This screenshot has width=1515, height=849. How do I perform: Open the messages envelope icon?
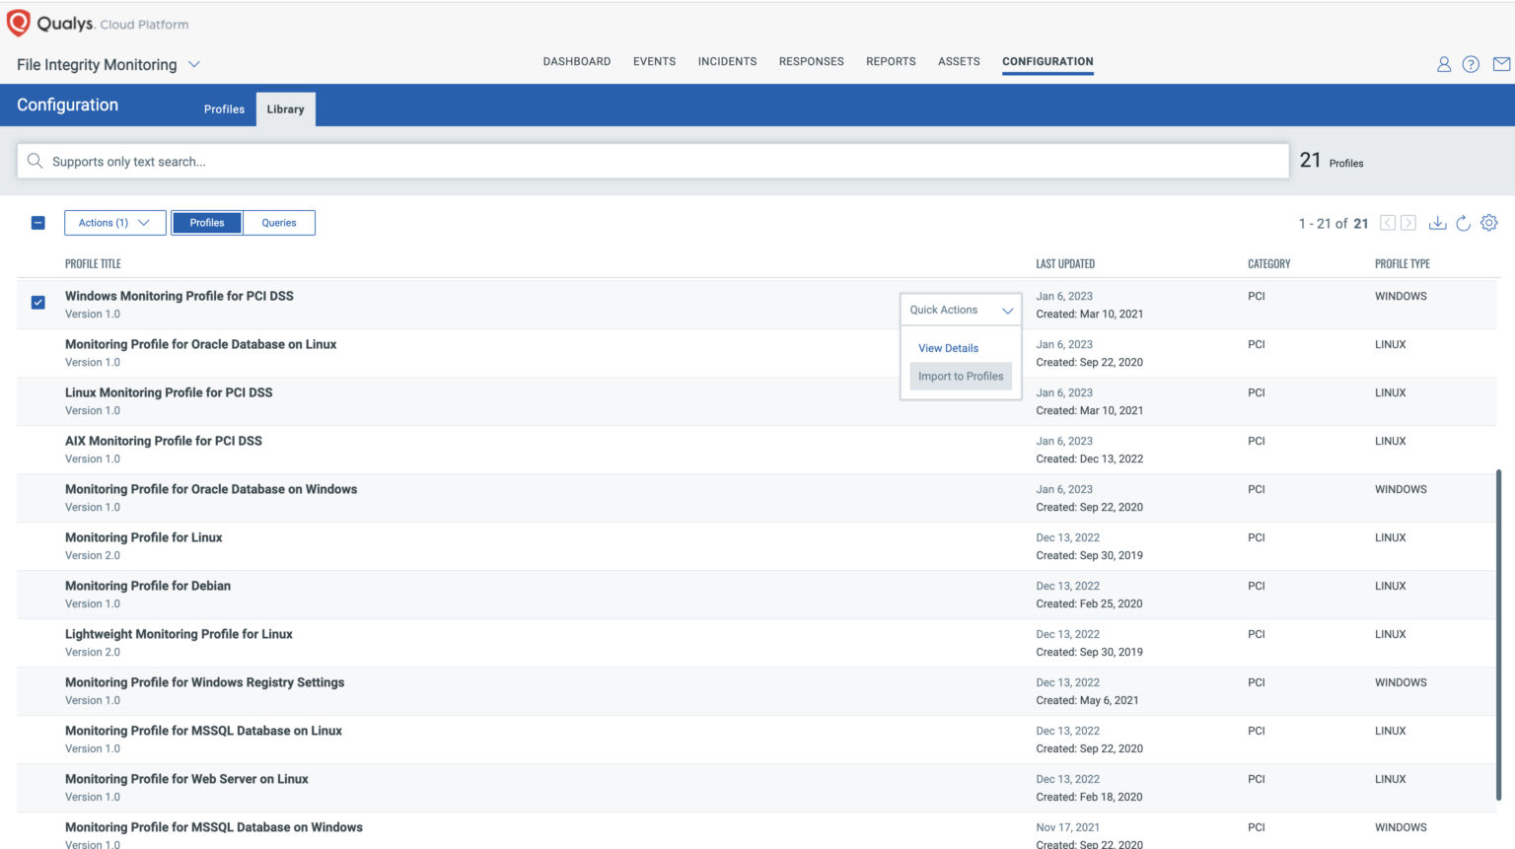pyautogui.click(x=1500, y=63)
